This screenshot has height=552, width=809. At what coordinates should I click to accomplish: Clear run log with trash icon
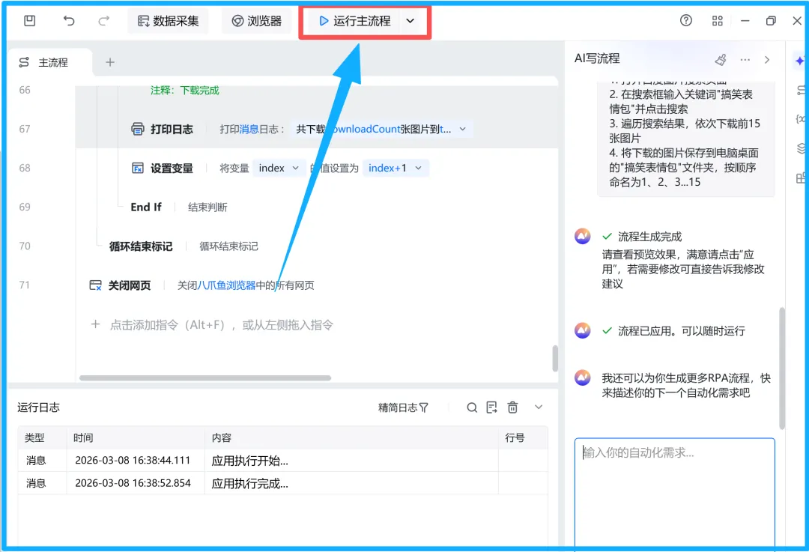(512, 407)
